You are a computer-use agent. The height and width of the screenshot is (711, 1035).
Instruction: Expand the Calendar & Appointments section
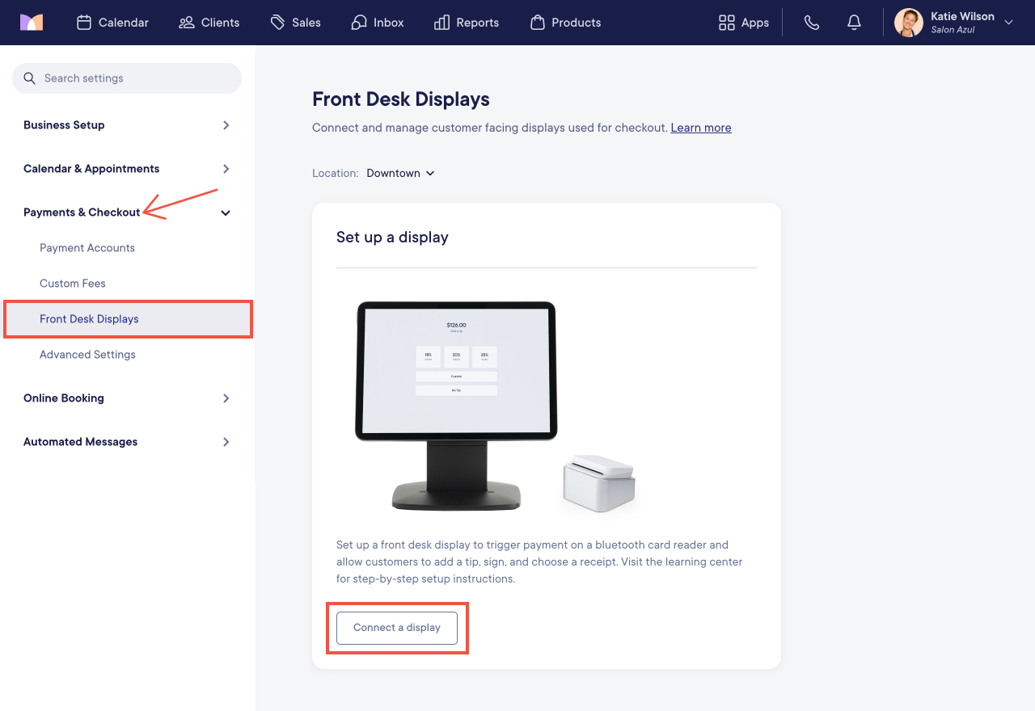[x=127, y=169]
